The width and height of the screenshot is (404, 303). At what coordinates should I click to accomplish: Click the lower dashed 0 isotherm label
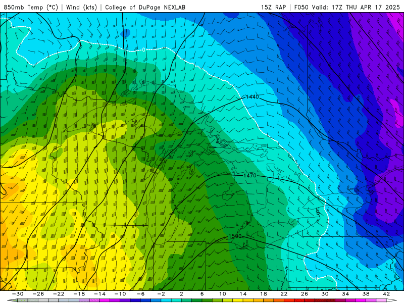coord(317,279)
